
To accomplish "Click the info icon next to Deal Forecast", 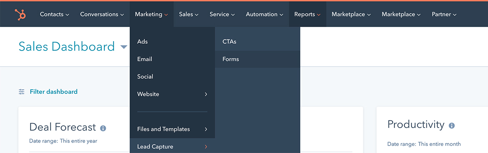I will [x=103, y=128].
